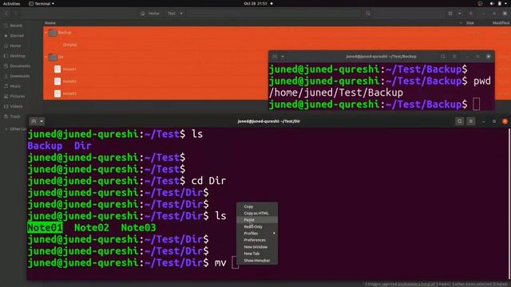511x287 pixels.
Task: Click the Files back navigation arrow
Action: [6, 14]
